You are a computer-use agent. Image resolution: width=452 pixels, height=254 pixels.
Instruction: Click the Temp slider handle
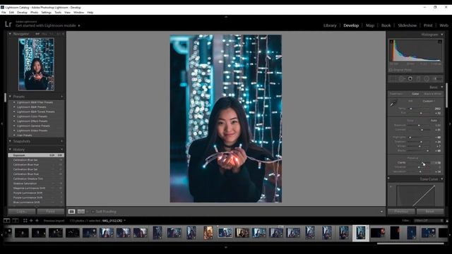coord(411,109)
